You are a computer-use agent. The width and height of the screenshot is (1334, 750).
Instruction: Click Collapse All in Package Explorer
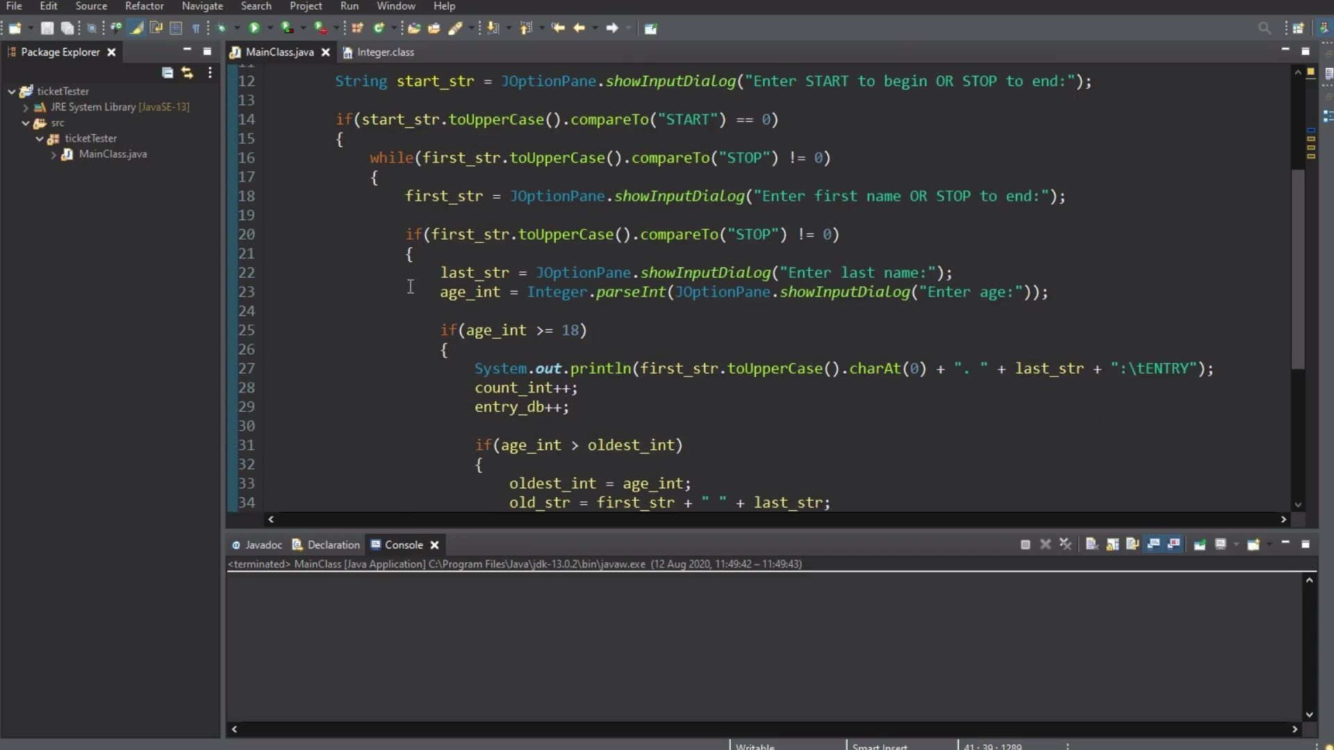167,73
